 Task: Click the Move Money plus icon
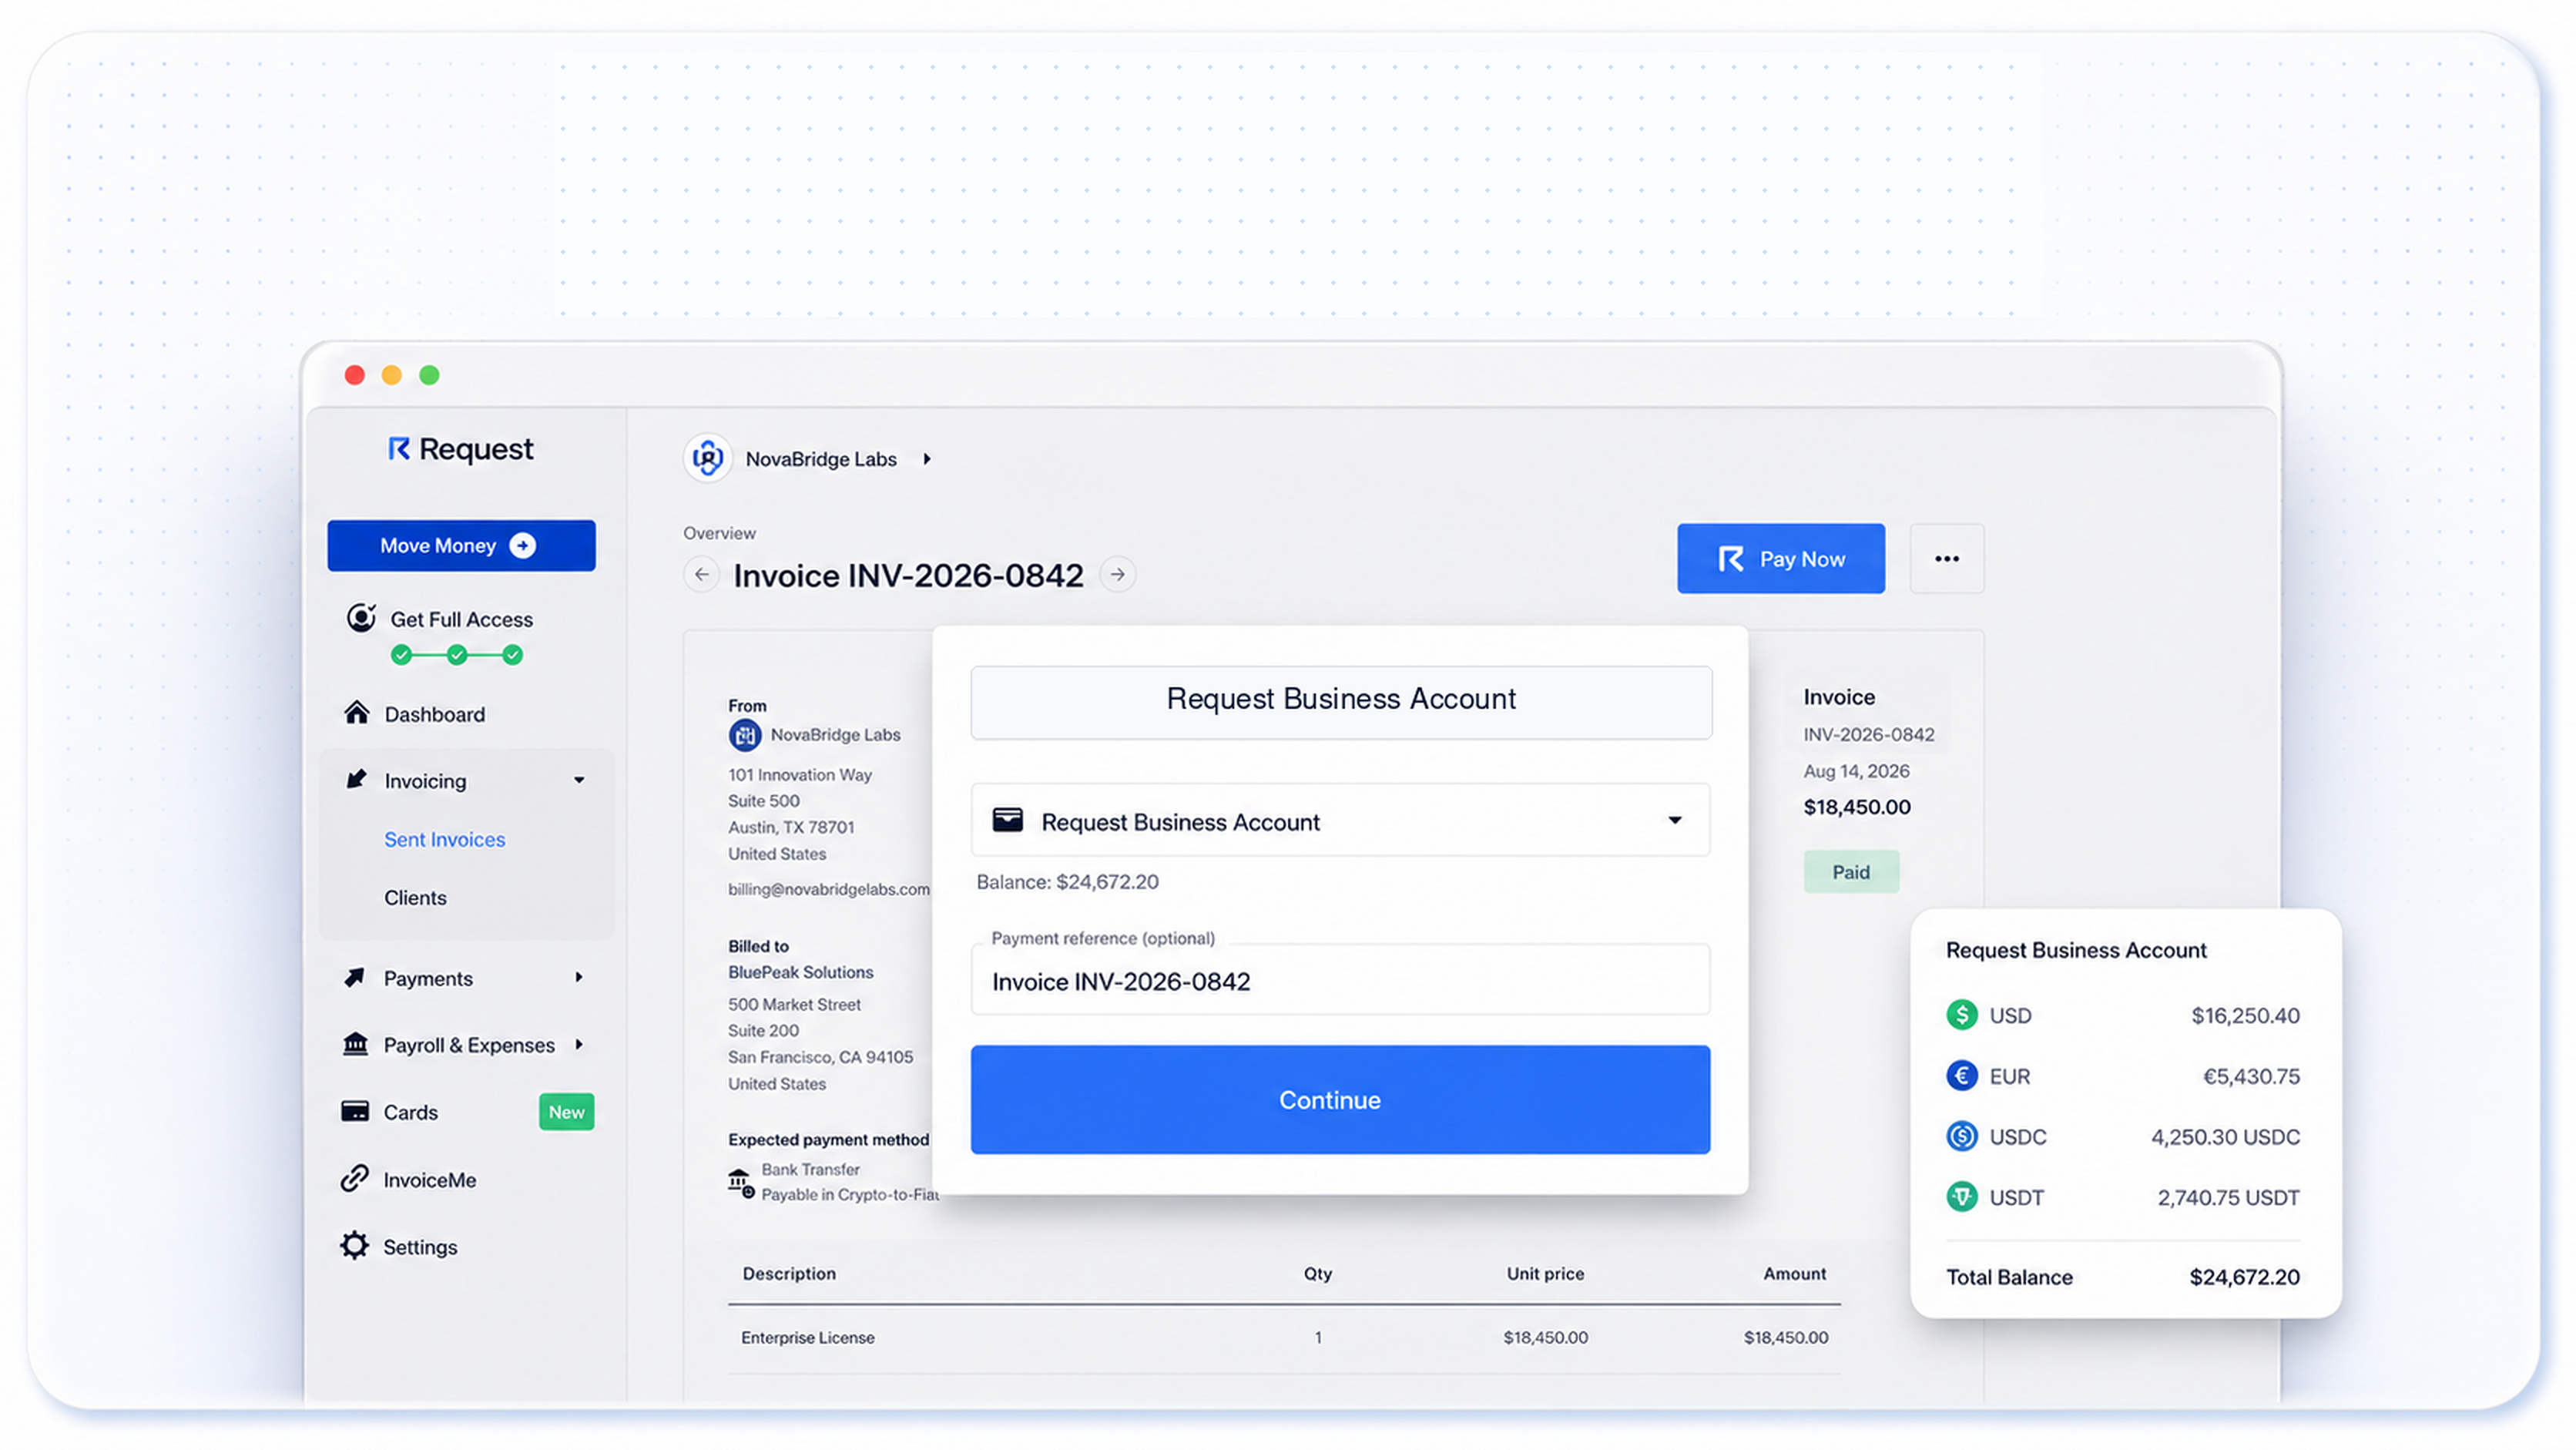522,545
